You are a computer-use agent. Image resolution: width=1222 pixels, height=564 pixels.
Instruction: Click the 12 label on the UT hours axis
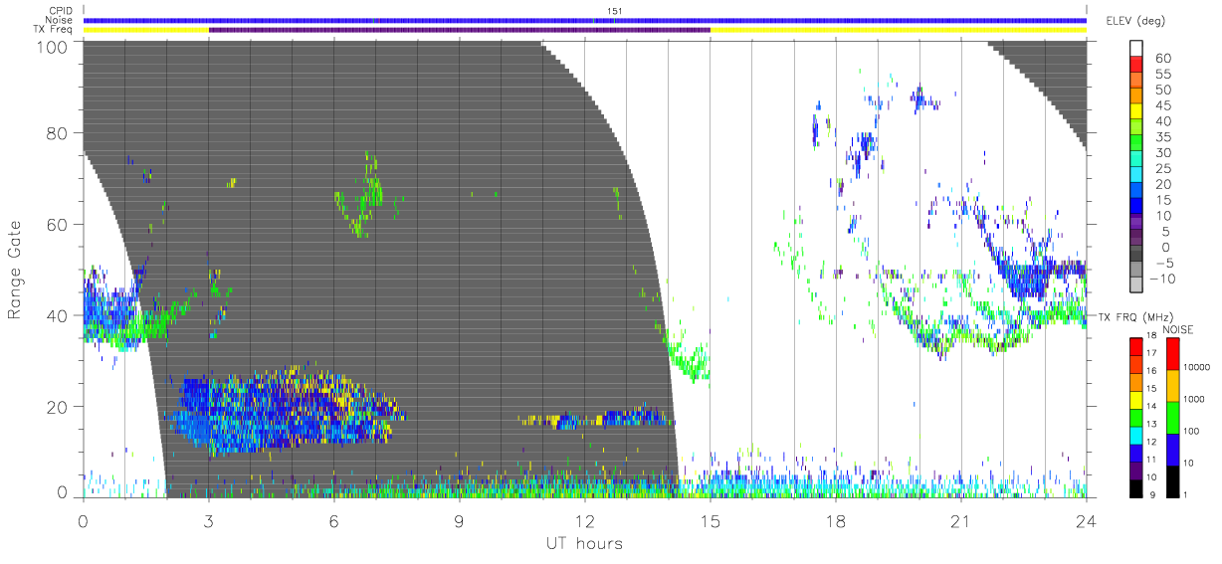click(585, 521)
